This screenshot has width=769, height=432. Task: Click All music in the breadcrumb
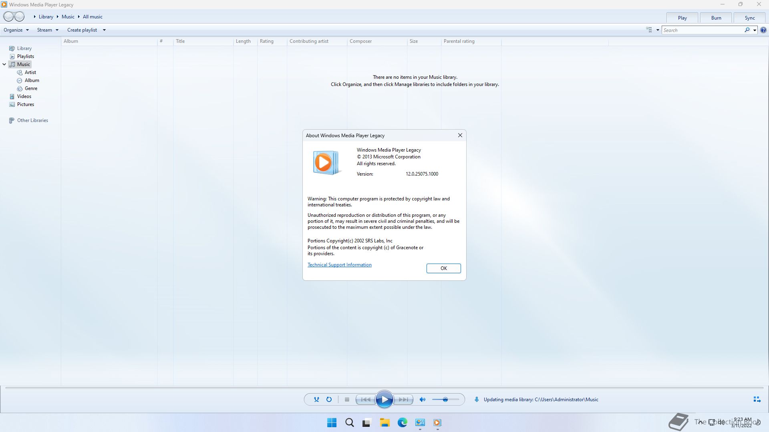(x=93, y=17)
